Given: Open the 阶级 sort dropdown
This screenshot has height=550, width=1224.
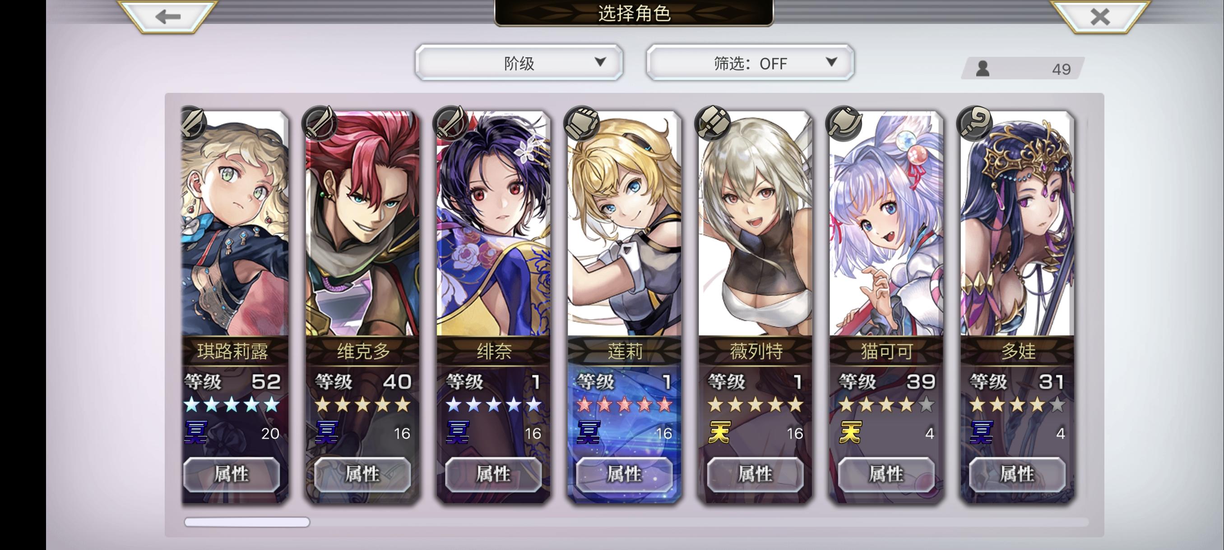Looking at the screenshot, I should point(519,63).
